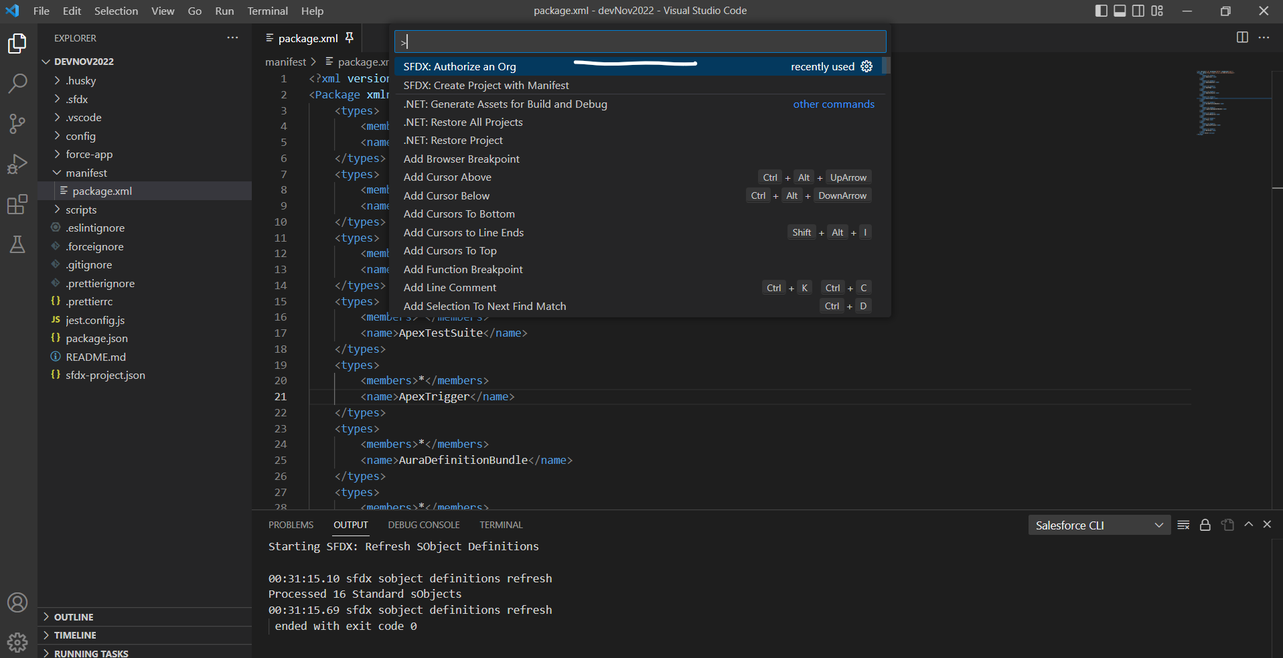Unpin the package.xml tab
The image size is (1283, 658).
pyautogui.click(x=349, y=37)
